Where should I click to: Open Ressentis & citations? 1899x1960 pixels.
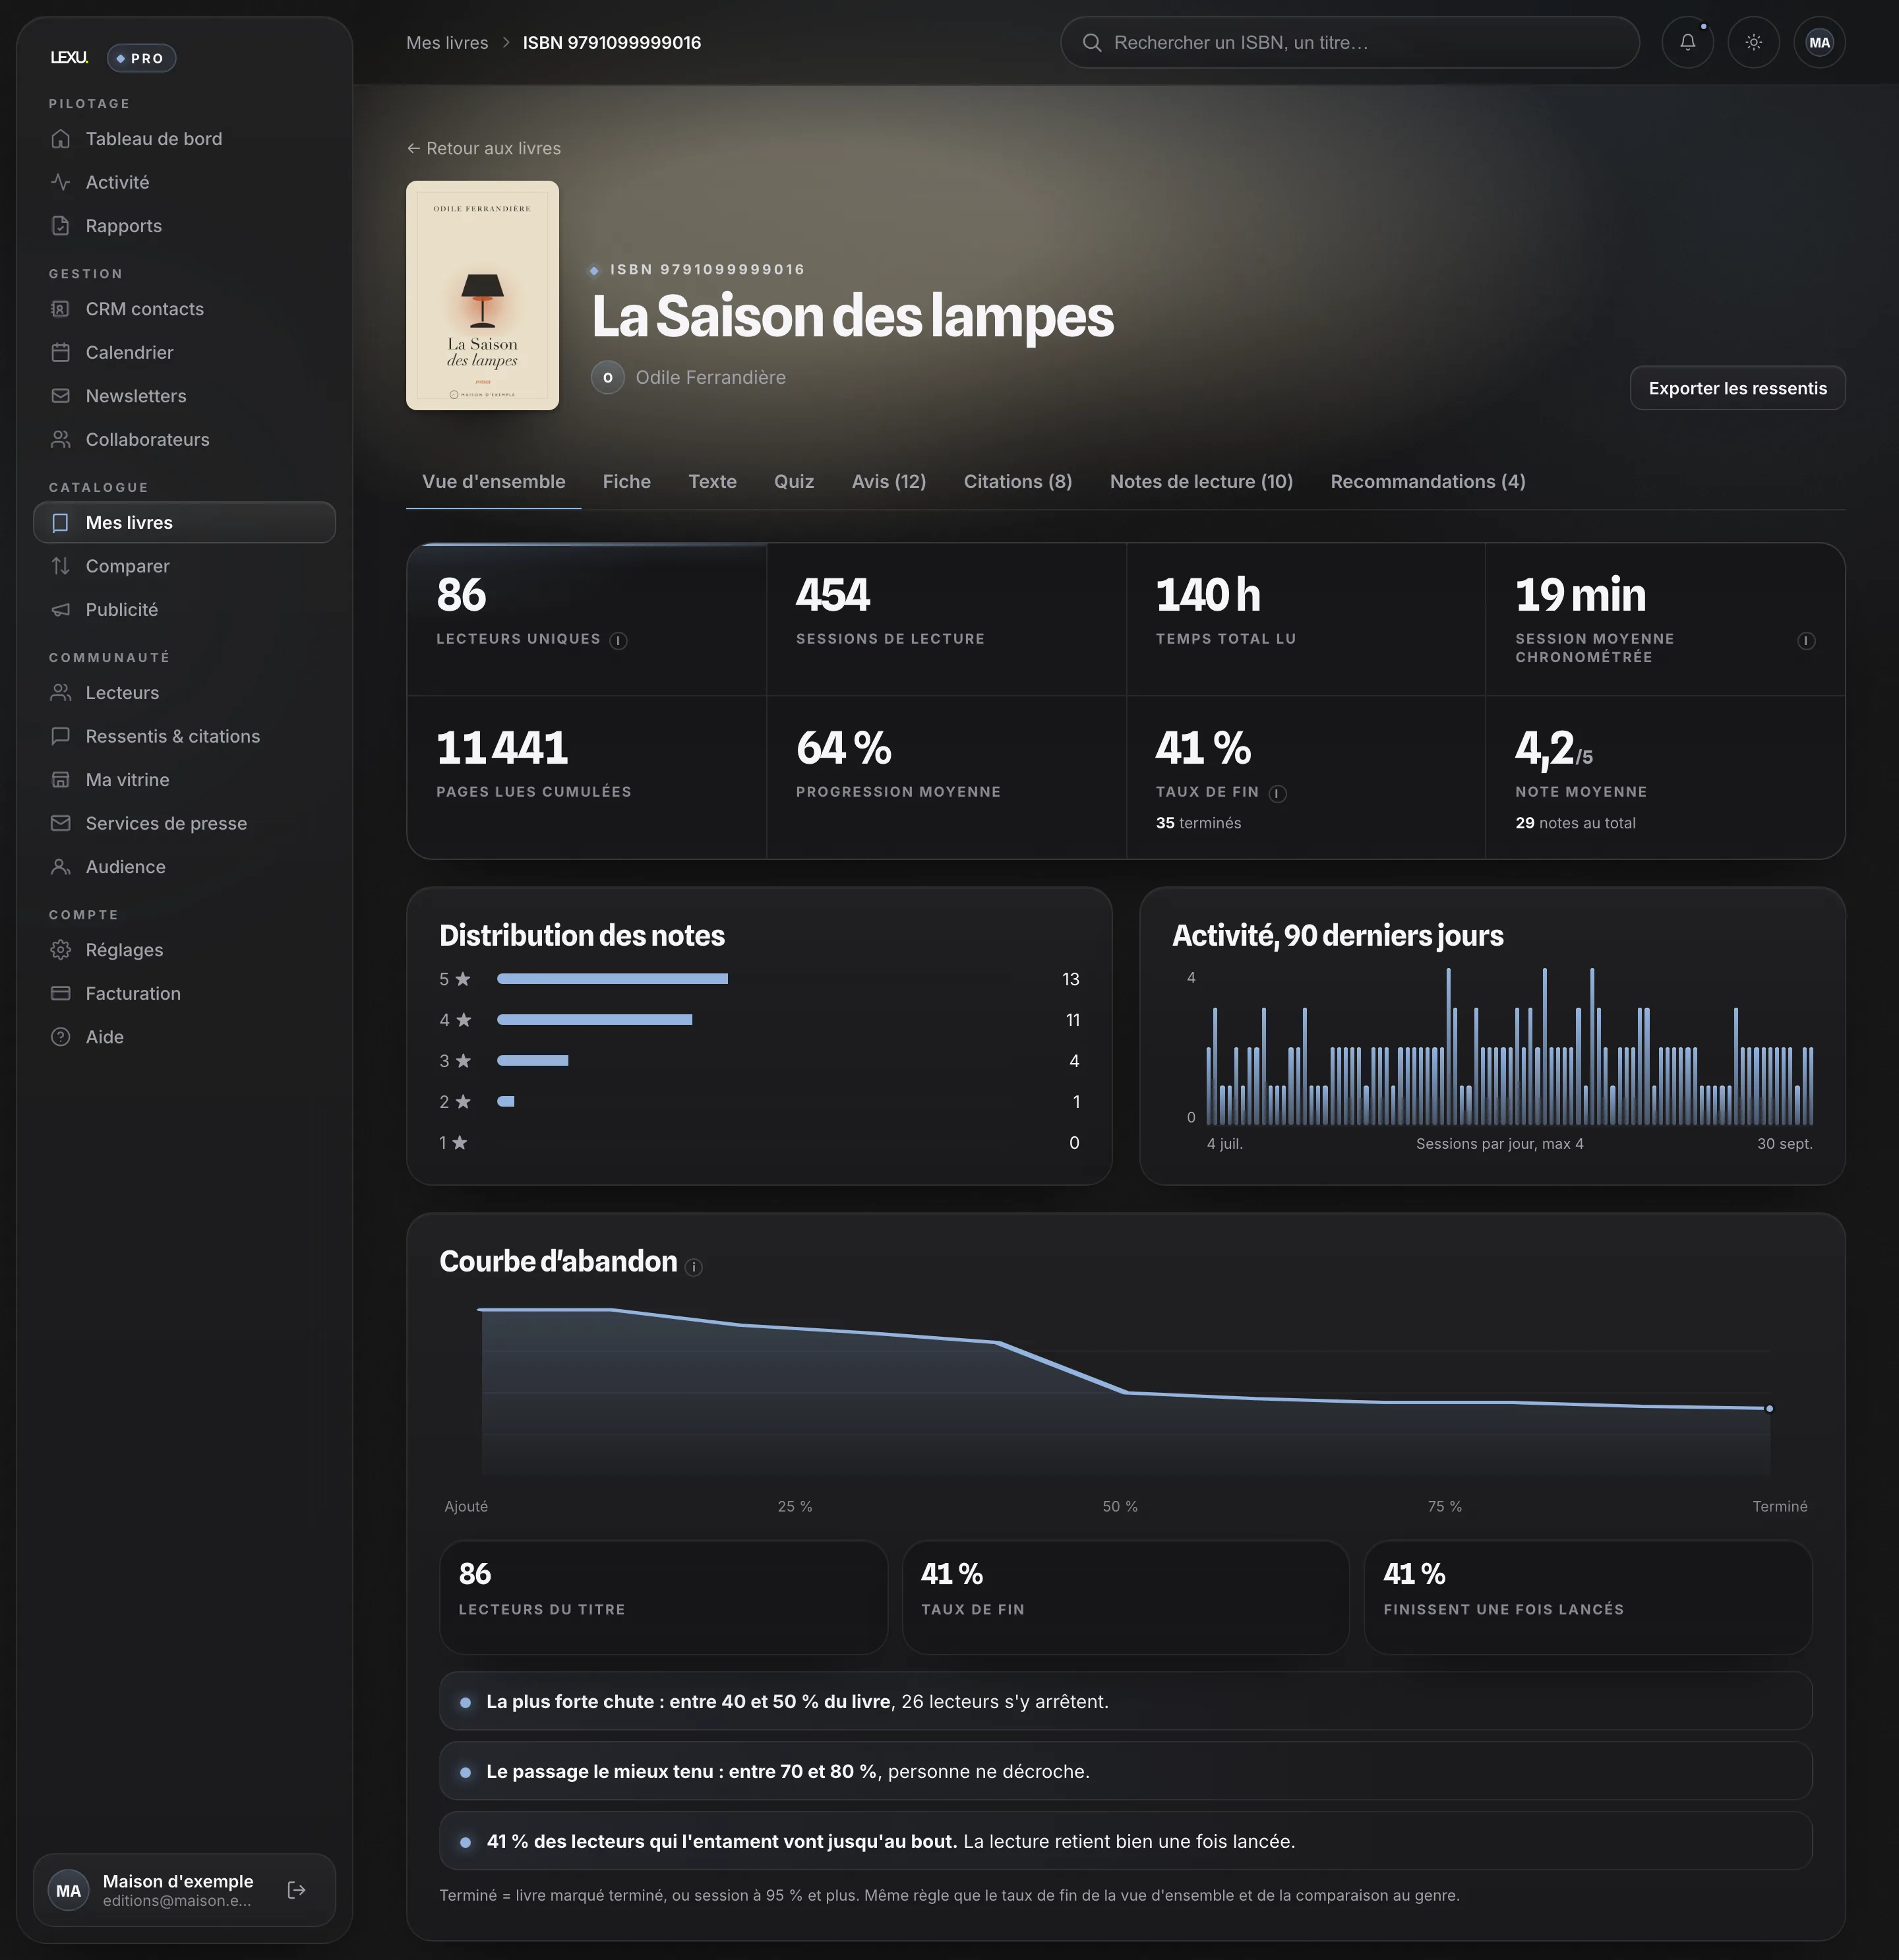tap(184, 736)
